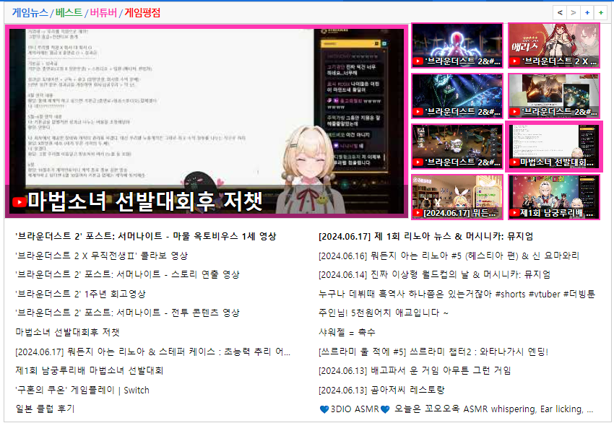Click the green plus button

(x=600, y=12)
